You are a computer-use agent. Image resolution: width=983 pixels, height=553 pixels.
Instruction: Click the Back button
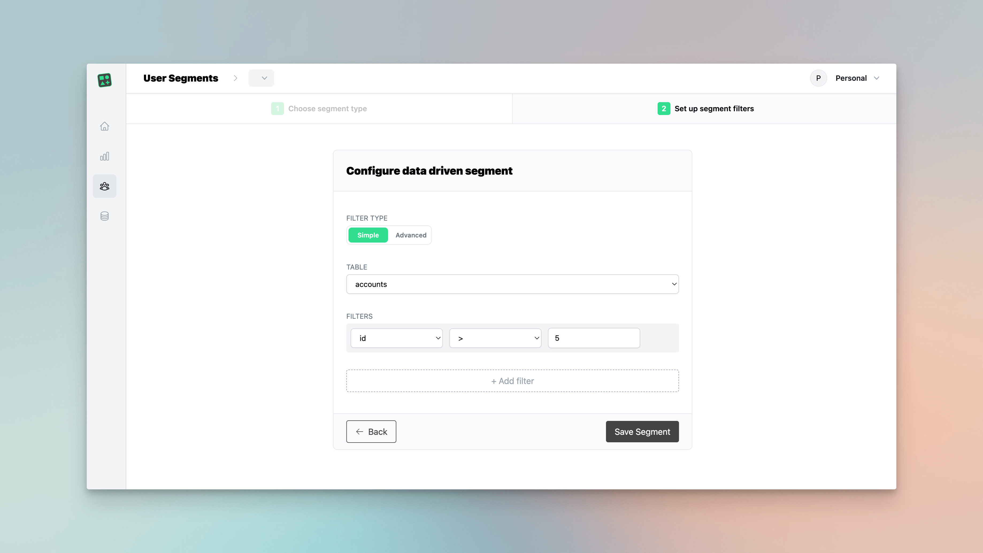[x=371, y=431]
